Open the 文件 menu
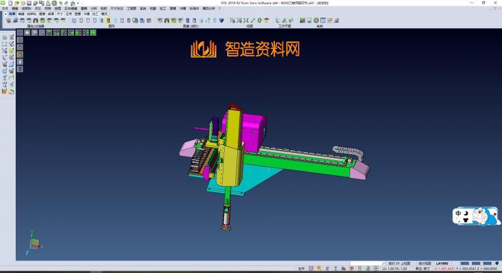 click(x=5, y=8)
